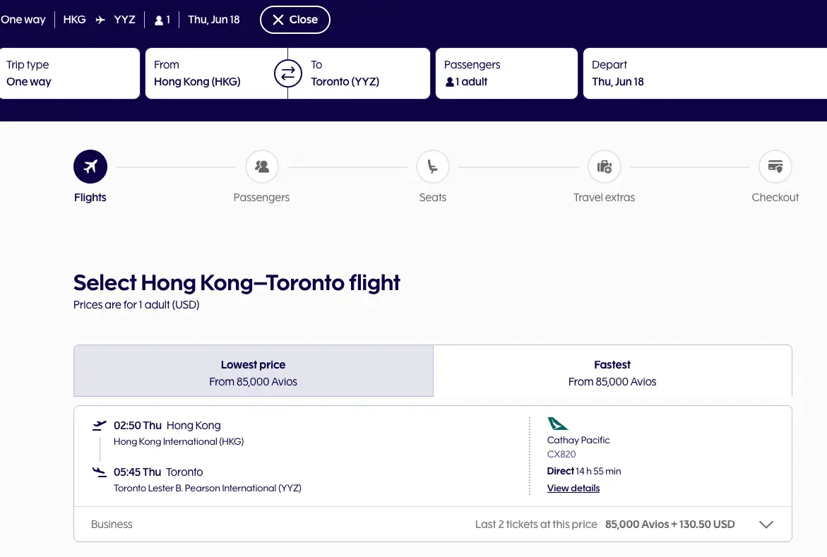The width and height of the screenshot is (827, 557).
Task: Open the Trip type selector
Action: click(69, 73)
